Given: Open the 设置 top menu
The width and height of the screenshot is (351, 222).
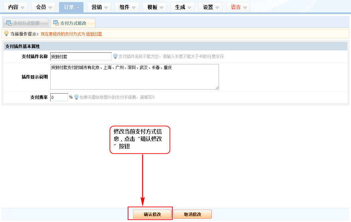Looking at the screenshot, I should [x=210, y=7].
